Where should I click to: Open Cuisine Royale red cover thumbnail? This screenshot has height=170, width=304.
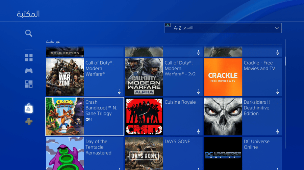pos(144,116)
